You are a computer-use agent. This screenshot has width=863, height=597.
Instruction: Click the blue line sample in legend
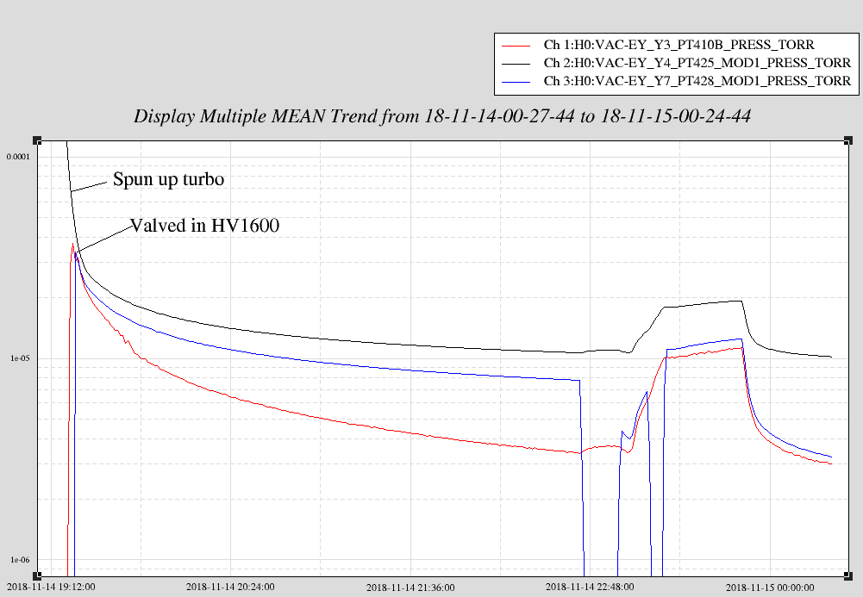pos(516,83)
